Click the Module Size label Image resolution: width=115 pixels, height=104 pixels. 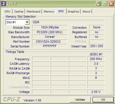pyautogui.click(x=21, y=28)
